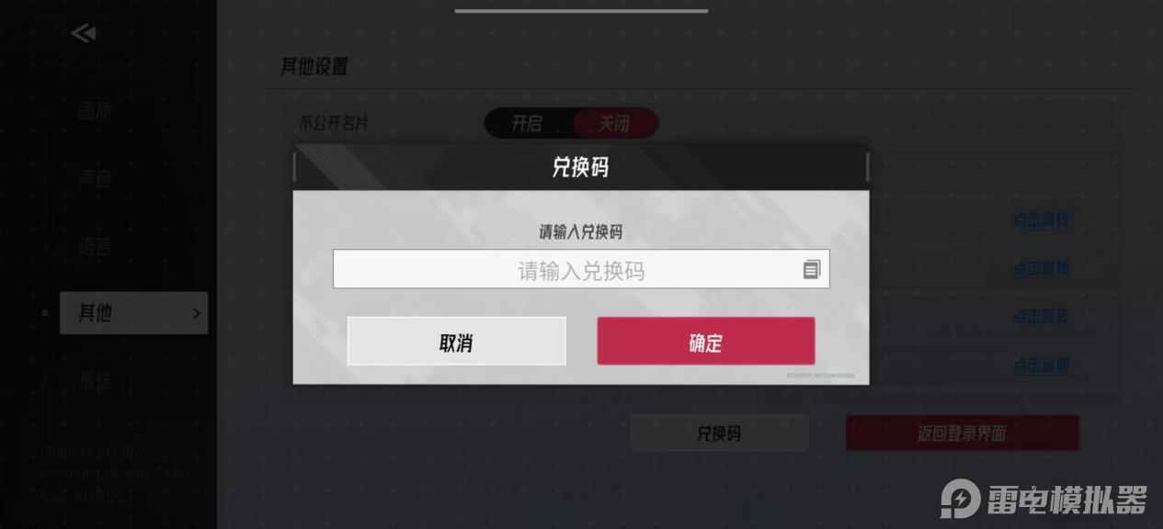The height and width of the screenshot is (529, 1163).
Task: Click the 返回登录界面 button
Action: [x=962, y=433]
